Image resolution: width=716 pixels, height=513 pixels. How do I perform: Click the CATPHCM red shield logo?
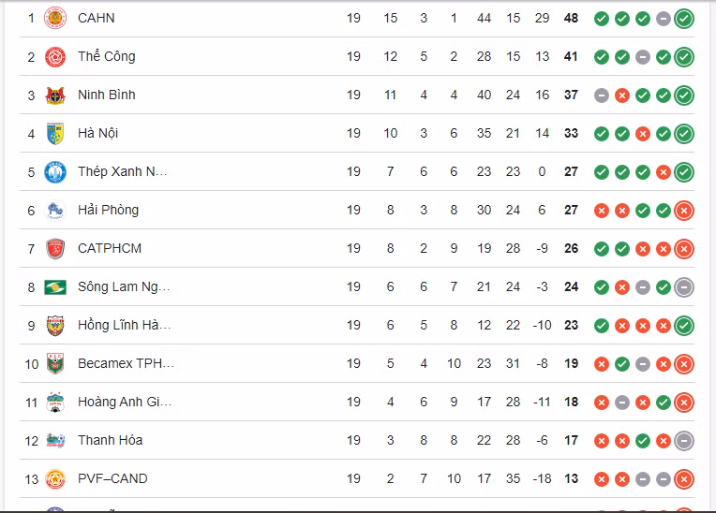[55, 249]
